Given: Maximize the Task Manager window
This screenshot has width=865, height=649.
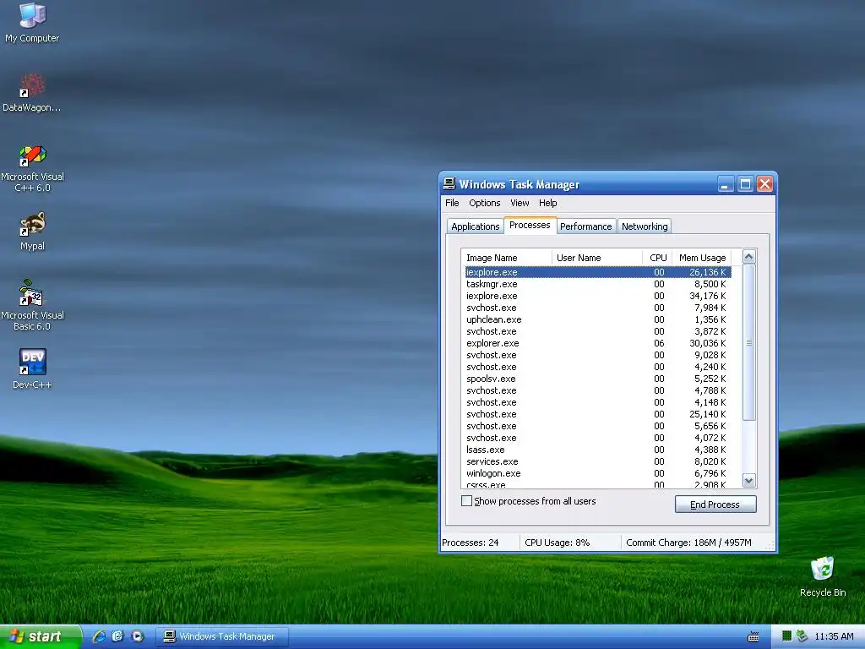Looking at the screenshot, I should [x=745, y=183].
